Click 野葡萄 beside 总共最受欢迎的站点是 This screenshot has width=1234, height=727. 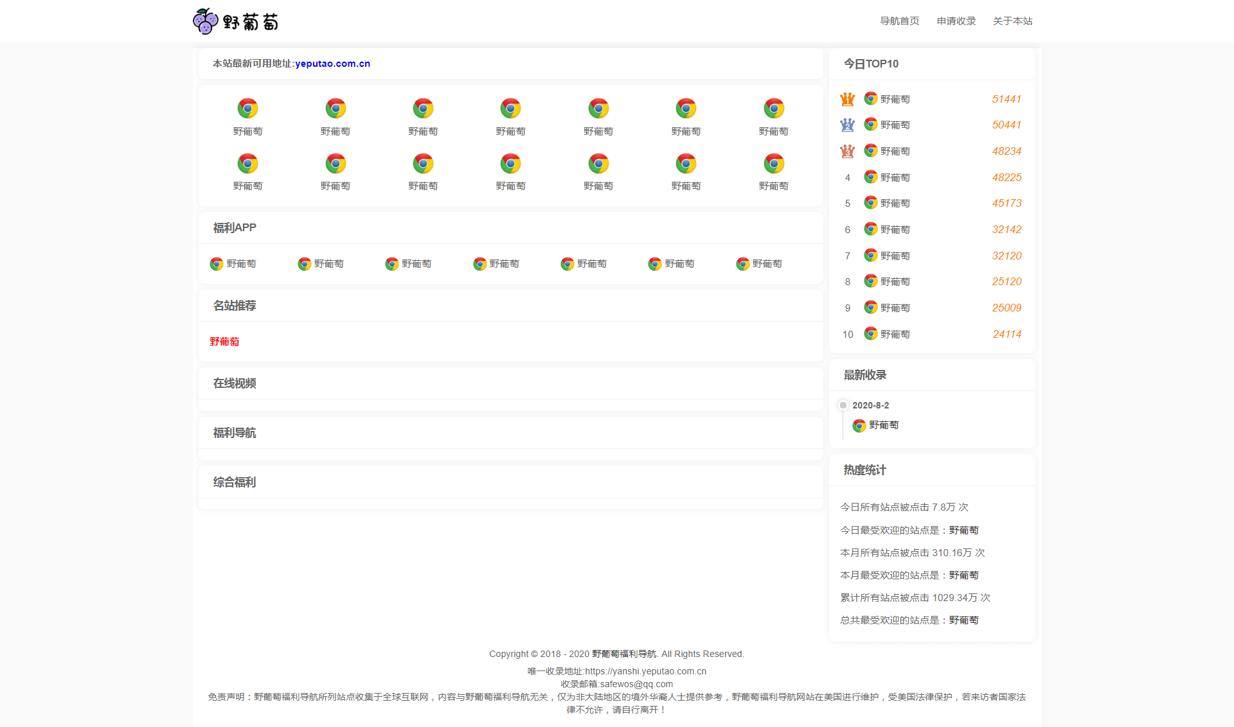point(963,620)
